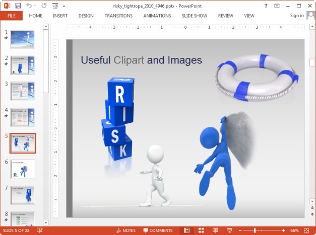Select slide 2 thumbnail
This screenshot has width=316, height=235.
point(23,65)
